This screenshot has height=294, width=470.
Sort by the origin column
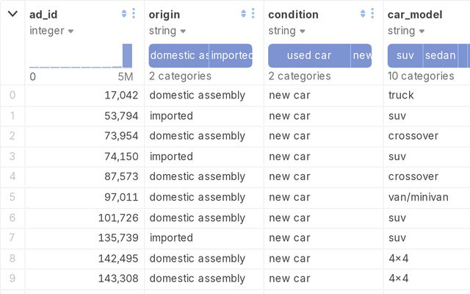[x=244, y=14]
